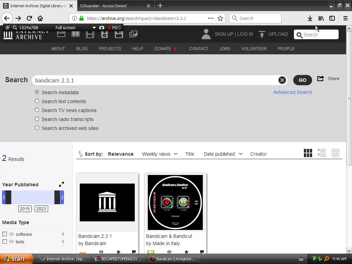The width and height of the screenshot is (352, 264).
Task: Clear the bandicam search query
Action: coord(282,80)
